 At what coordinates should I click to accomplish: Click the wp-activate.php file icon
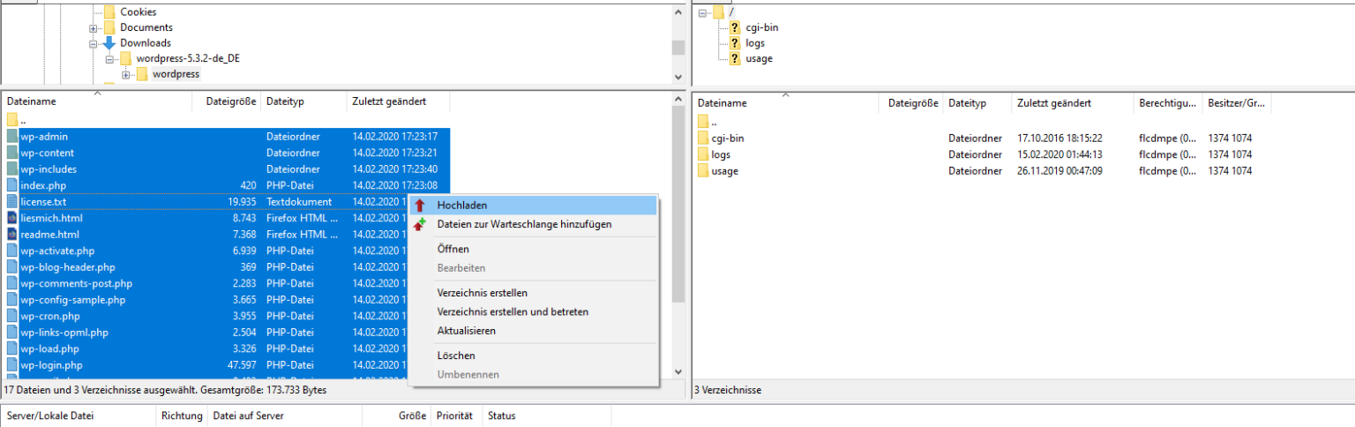pyautogui.click(x=11, y=251)
